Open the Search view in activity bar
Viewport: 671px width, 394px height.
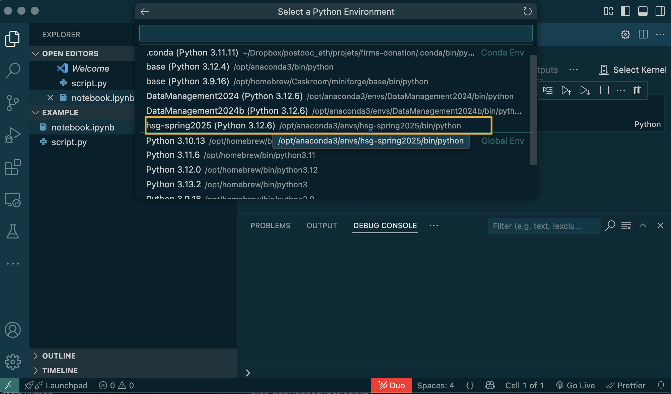13,71
